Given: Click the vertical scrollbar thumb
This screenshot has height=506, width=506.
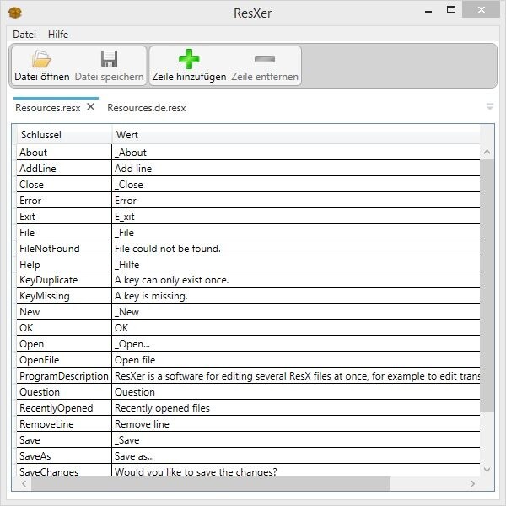Looking at the screenshot, I should (487, 285).
